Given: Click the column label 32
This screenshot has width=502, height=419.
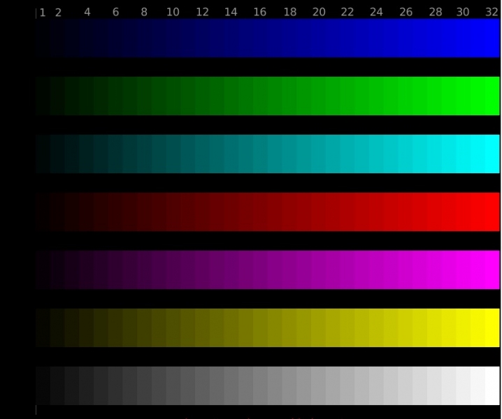Looking at the screenshot, I should [x=491, y=12].
